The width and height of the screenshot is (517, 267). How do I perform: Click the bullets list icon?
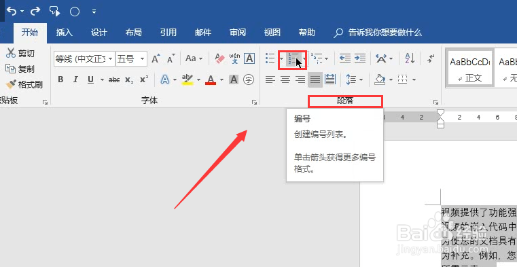[270, 58]
